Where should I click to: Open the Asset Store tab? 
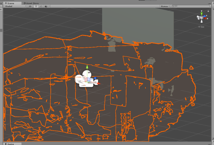click(31, 3)
